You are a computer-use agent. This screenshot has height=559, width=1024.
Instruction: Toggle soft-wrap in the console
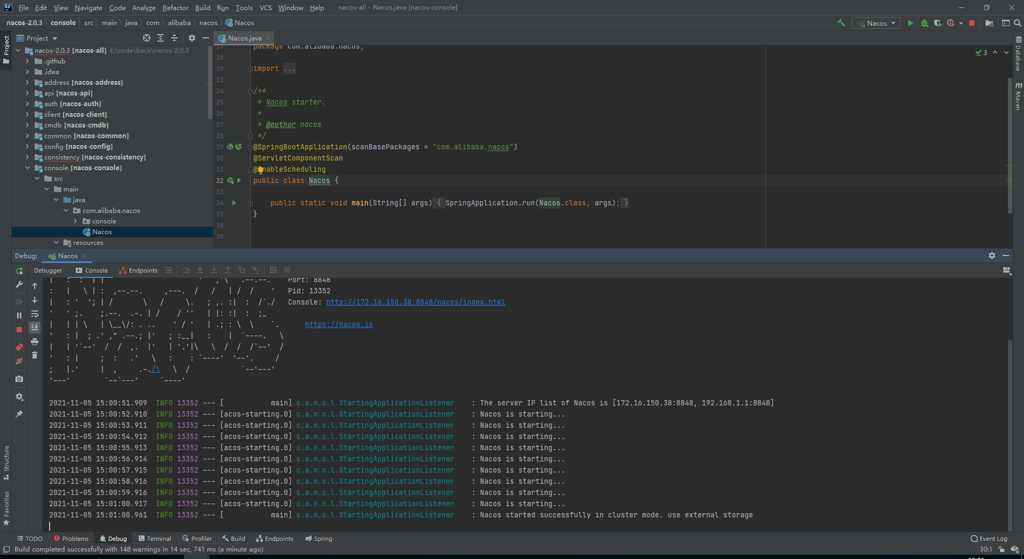click(35, 314)
